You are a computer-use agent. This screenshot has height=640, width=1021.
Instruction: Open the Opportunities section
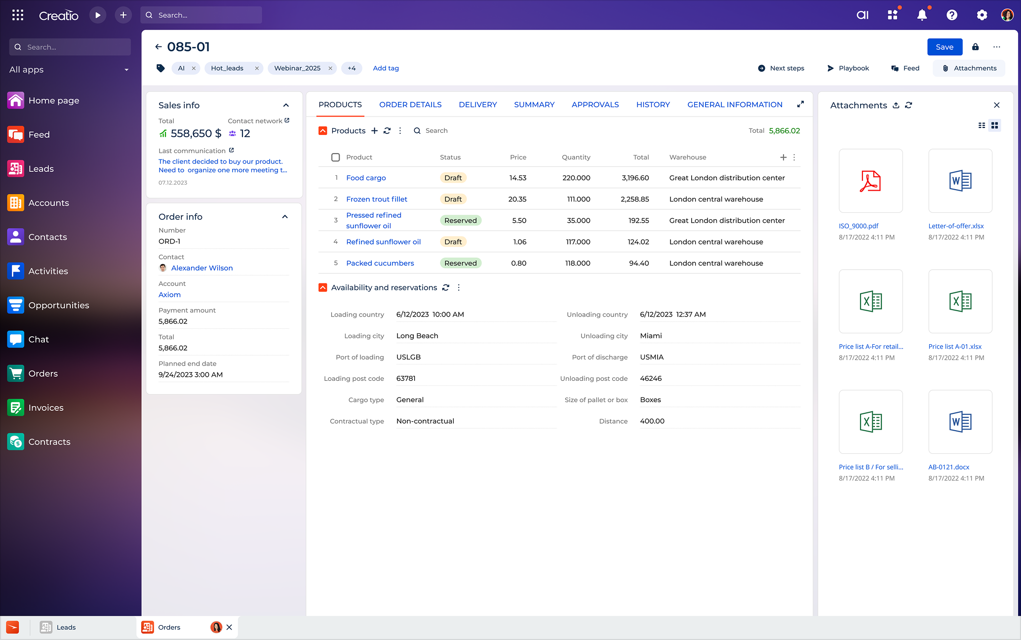[x=59, y=305]
